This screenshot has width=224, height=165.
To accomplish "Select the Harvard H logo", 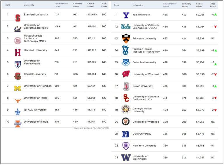I will 18,52.
